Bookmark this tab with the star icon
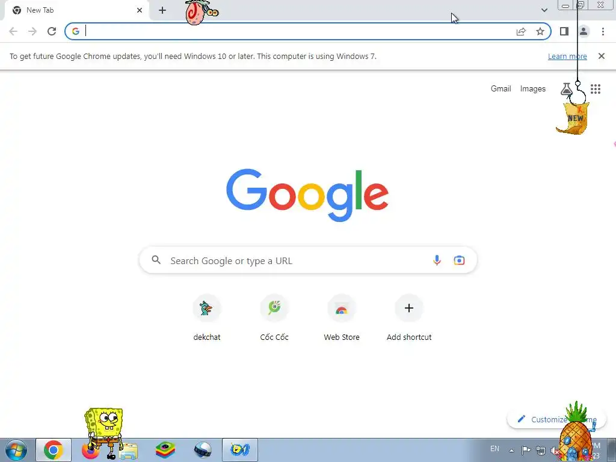 click(540, 31)
